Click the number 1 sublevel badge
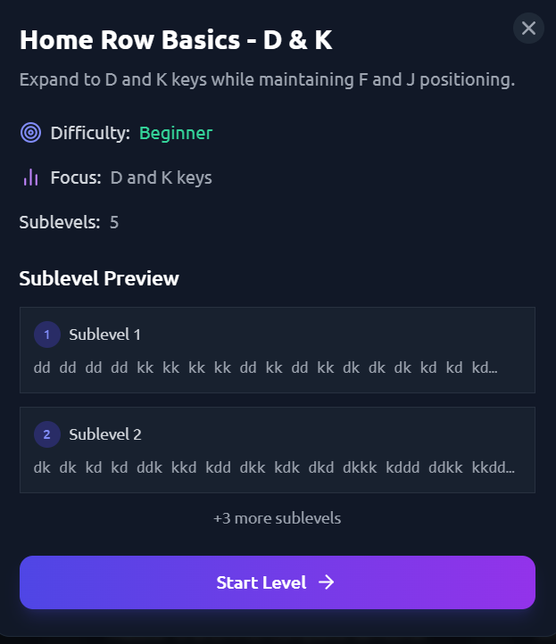This screenshot has height=644, width=556. [46, 334]
